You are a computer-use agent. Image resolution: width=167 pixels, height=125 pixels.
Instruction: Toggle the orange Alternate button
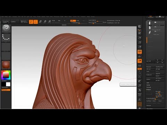pyautogui.click(x=6, y=90)
